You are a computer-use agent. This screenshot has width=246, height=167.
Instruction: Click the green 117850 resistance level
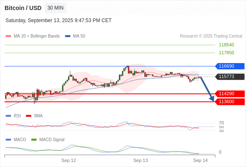[226, 53]
